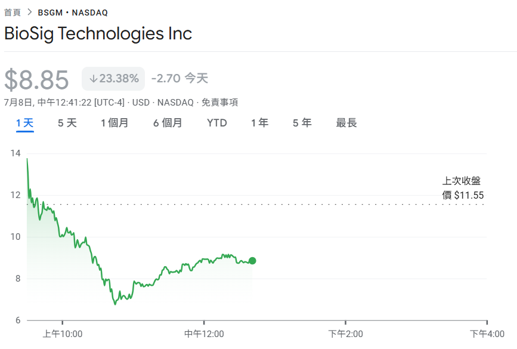Click the 上次收盤價 $11.55 label
Viewport: 517px width, 349px height.
[462, 188]
